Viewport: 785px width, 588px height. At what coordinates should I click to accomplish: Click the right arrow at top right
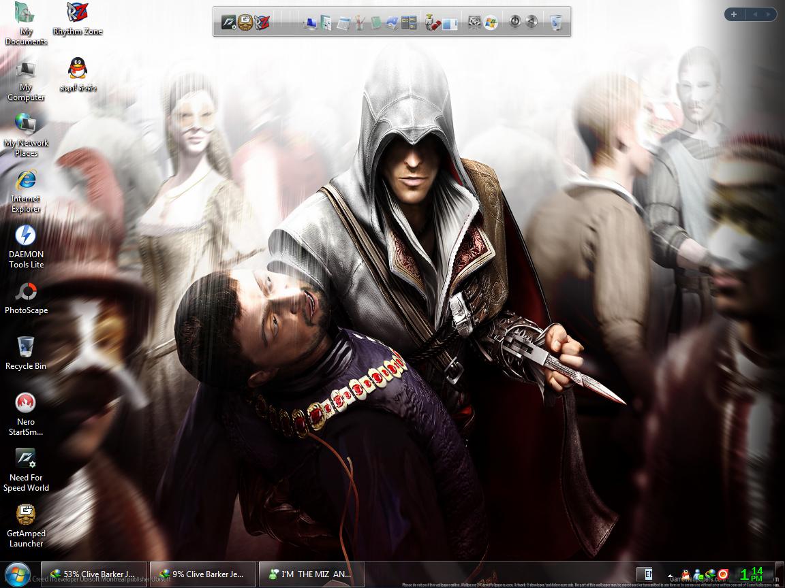769,14
